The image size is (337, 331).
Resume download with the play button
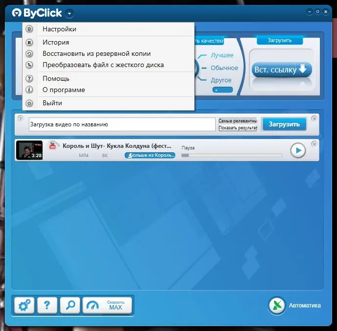pyautogui.click(x=298, y=150)
